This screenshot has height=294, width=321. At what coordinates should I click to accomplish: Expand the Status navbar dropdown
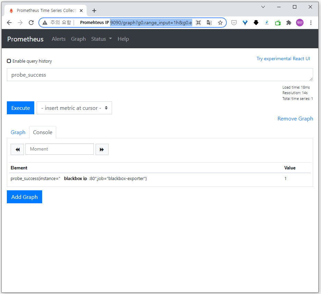point(101,39)
